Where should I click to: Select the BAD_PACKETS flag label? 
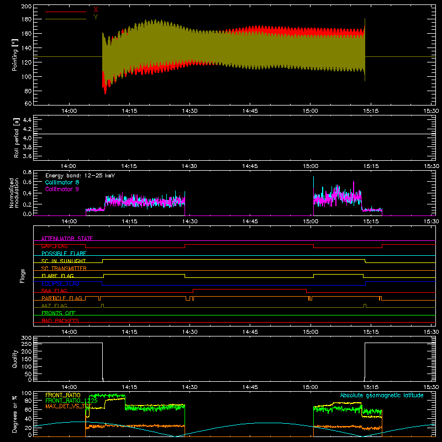pos(60,320)
